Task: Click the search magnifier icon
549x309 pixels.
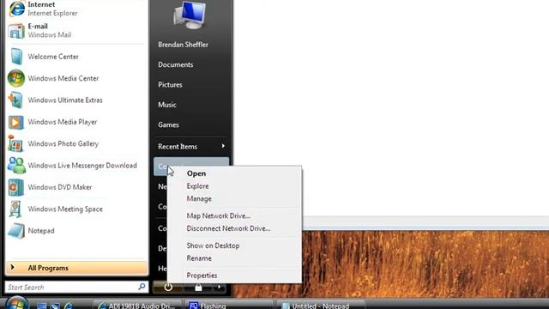Action: 142,287
